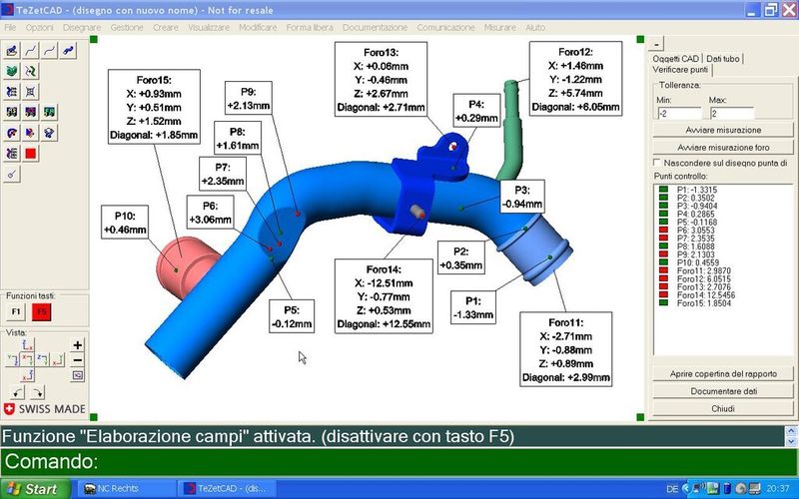Open the Windows Start menu

click(35, 489)
